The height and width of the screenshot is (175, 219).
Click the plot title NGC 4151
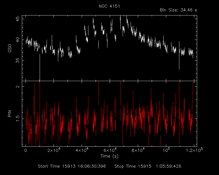point(109,6)
